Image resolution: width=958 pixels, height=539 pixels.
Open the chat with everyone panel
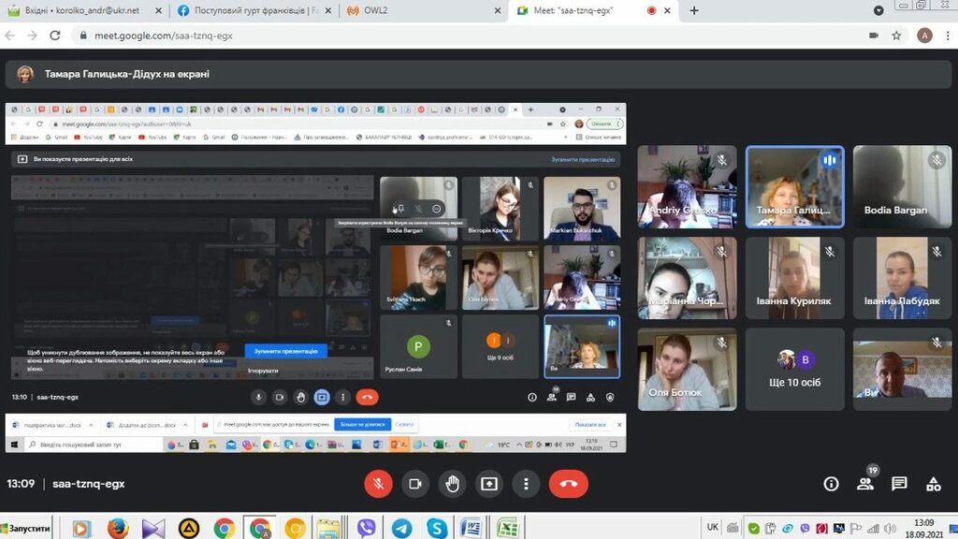tap(899, 484)
